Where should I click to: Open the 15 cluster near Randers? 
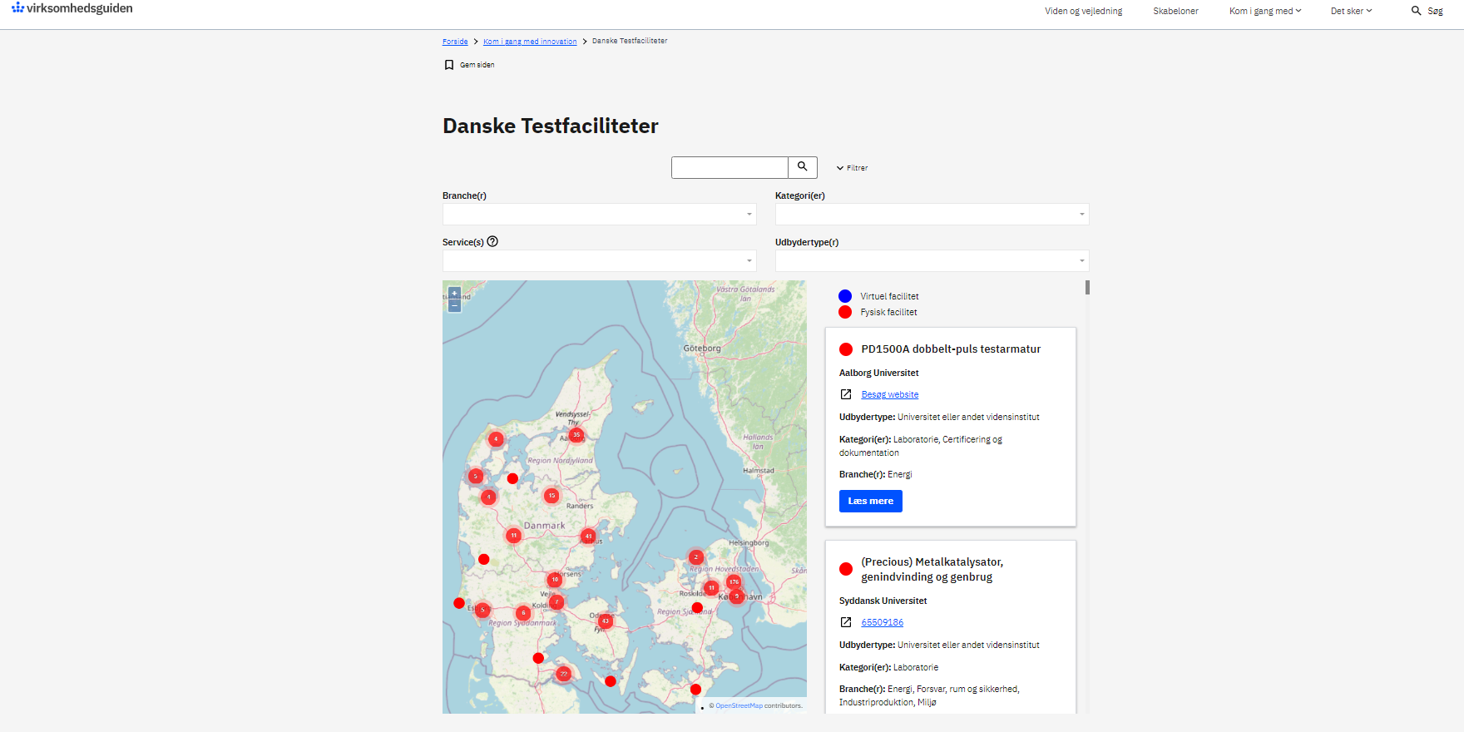click(551, 496)
